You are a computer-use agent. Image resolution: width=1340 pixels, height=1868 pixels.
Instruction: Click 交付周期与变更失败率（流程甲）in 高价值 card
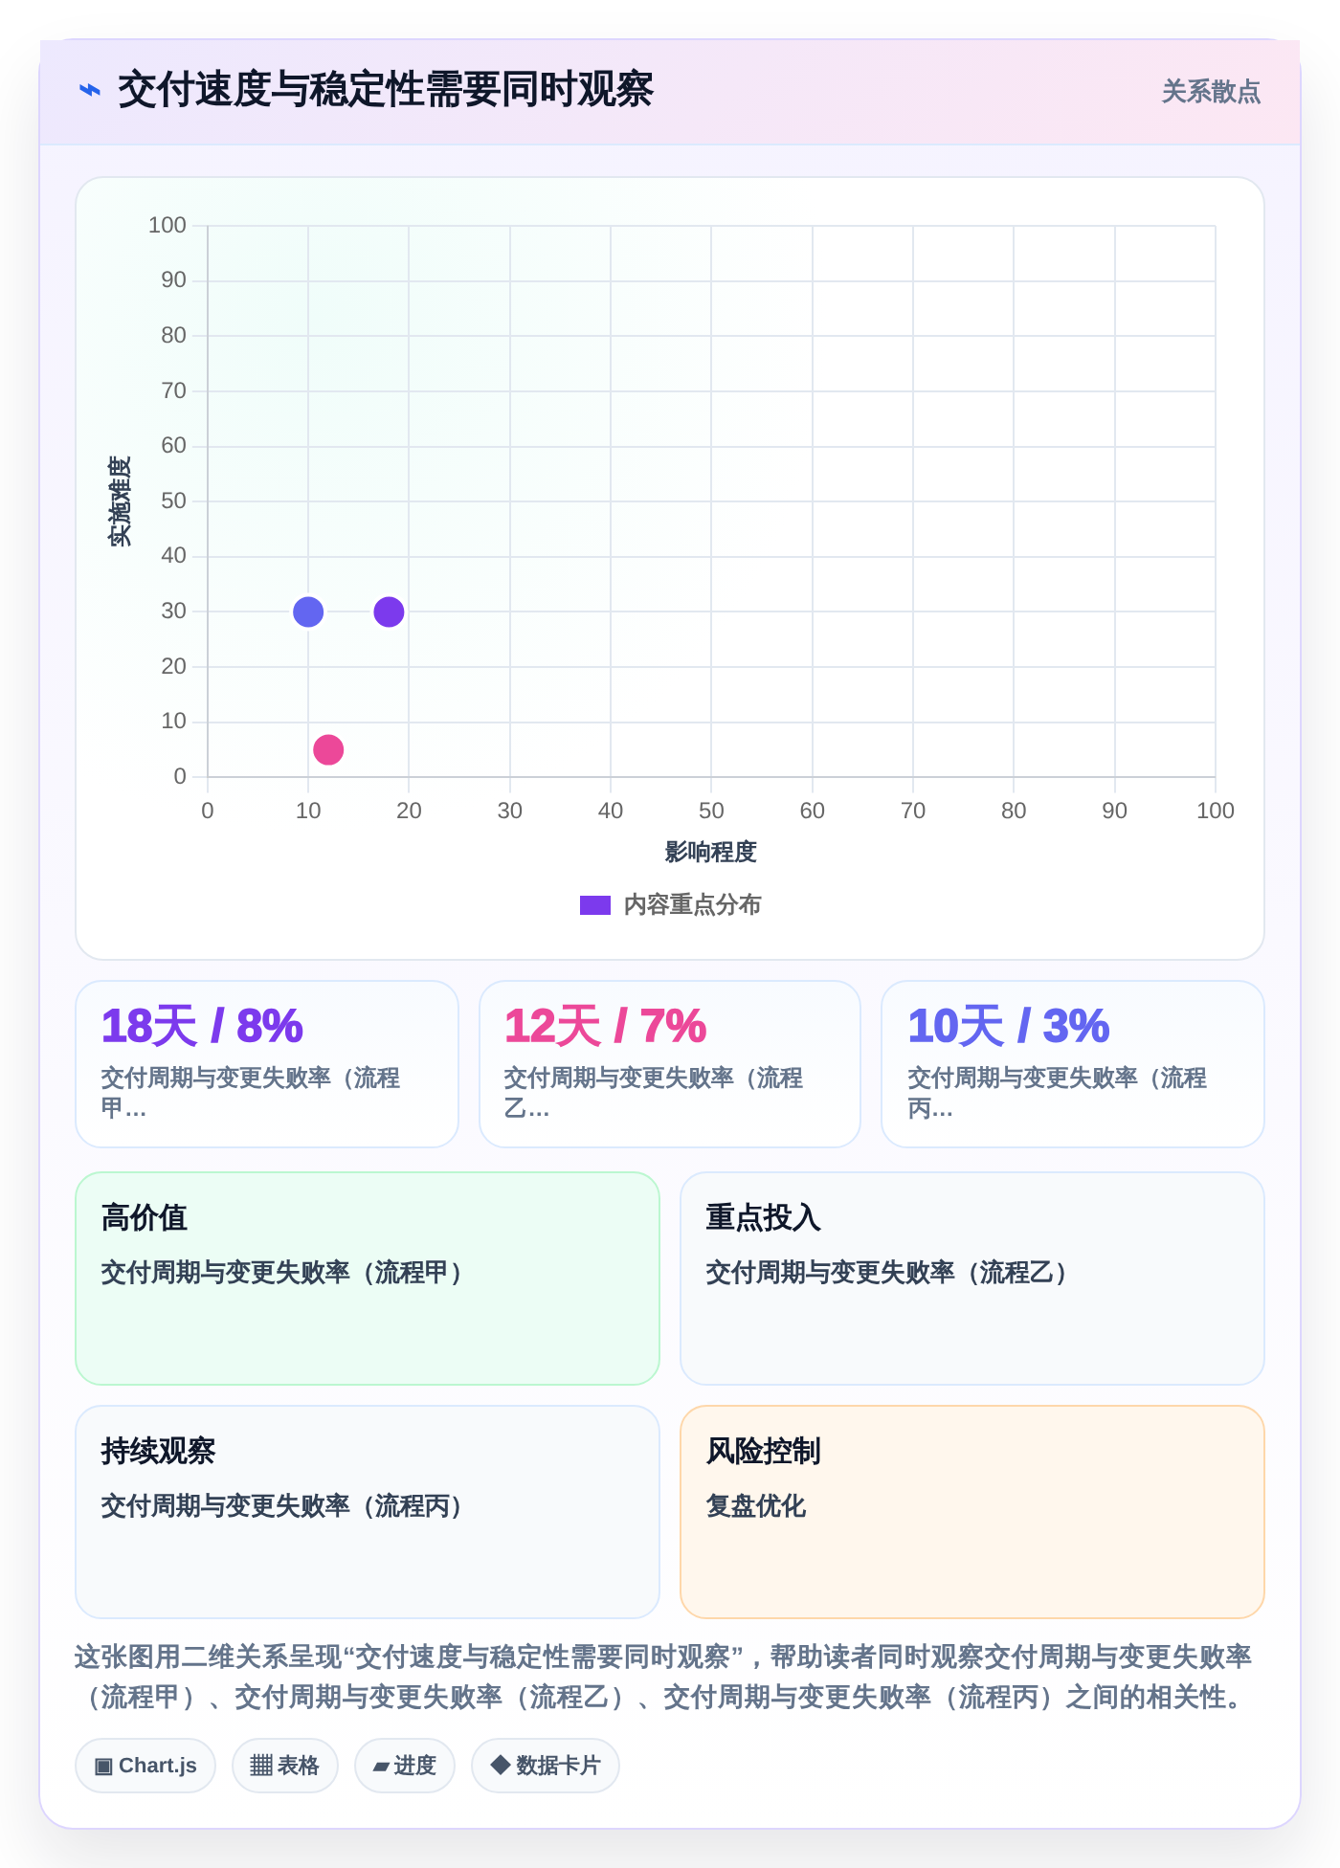pos(283,1273)
